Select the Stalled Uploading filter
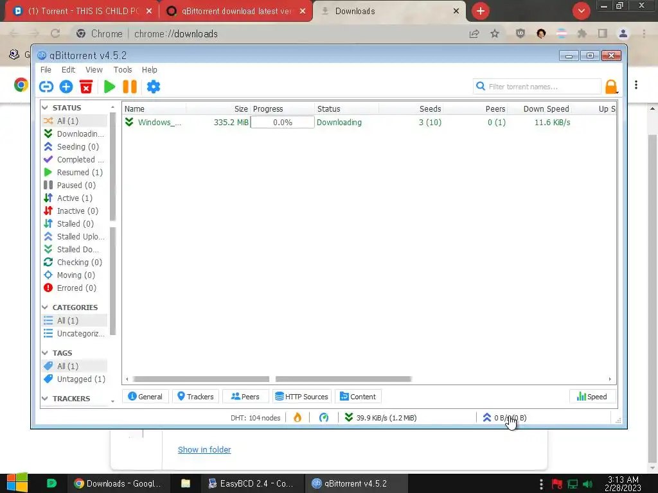Screen dimensions: 658x493 pyautogui.click(x=75, y=236)
